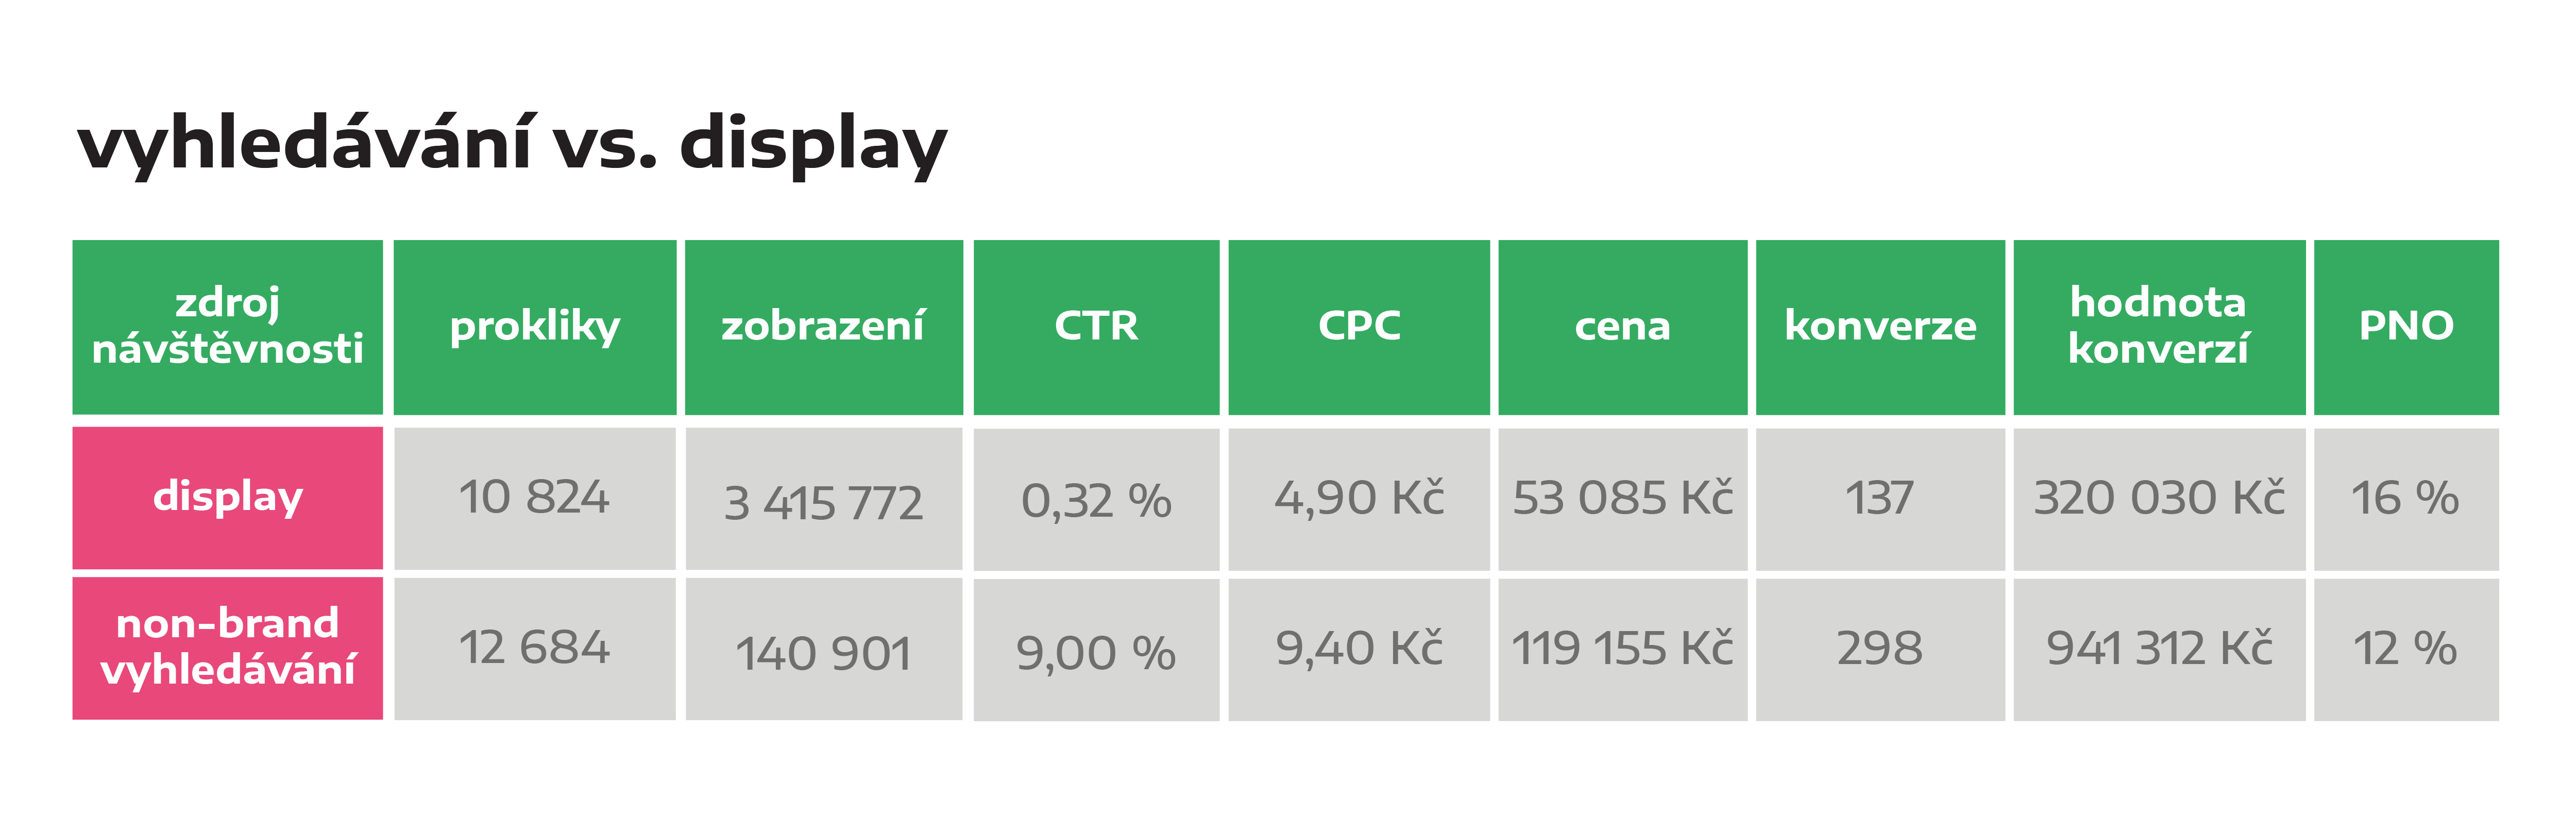The width and height of the screenshot is (2576, 816).
Task: Click the 119 155 Kč cost cell
Action: [x=1622, y=649]
